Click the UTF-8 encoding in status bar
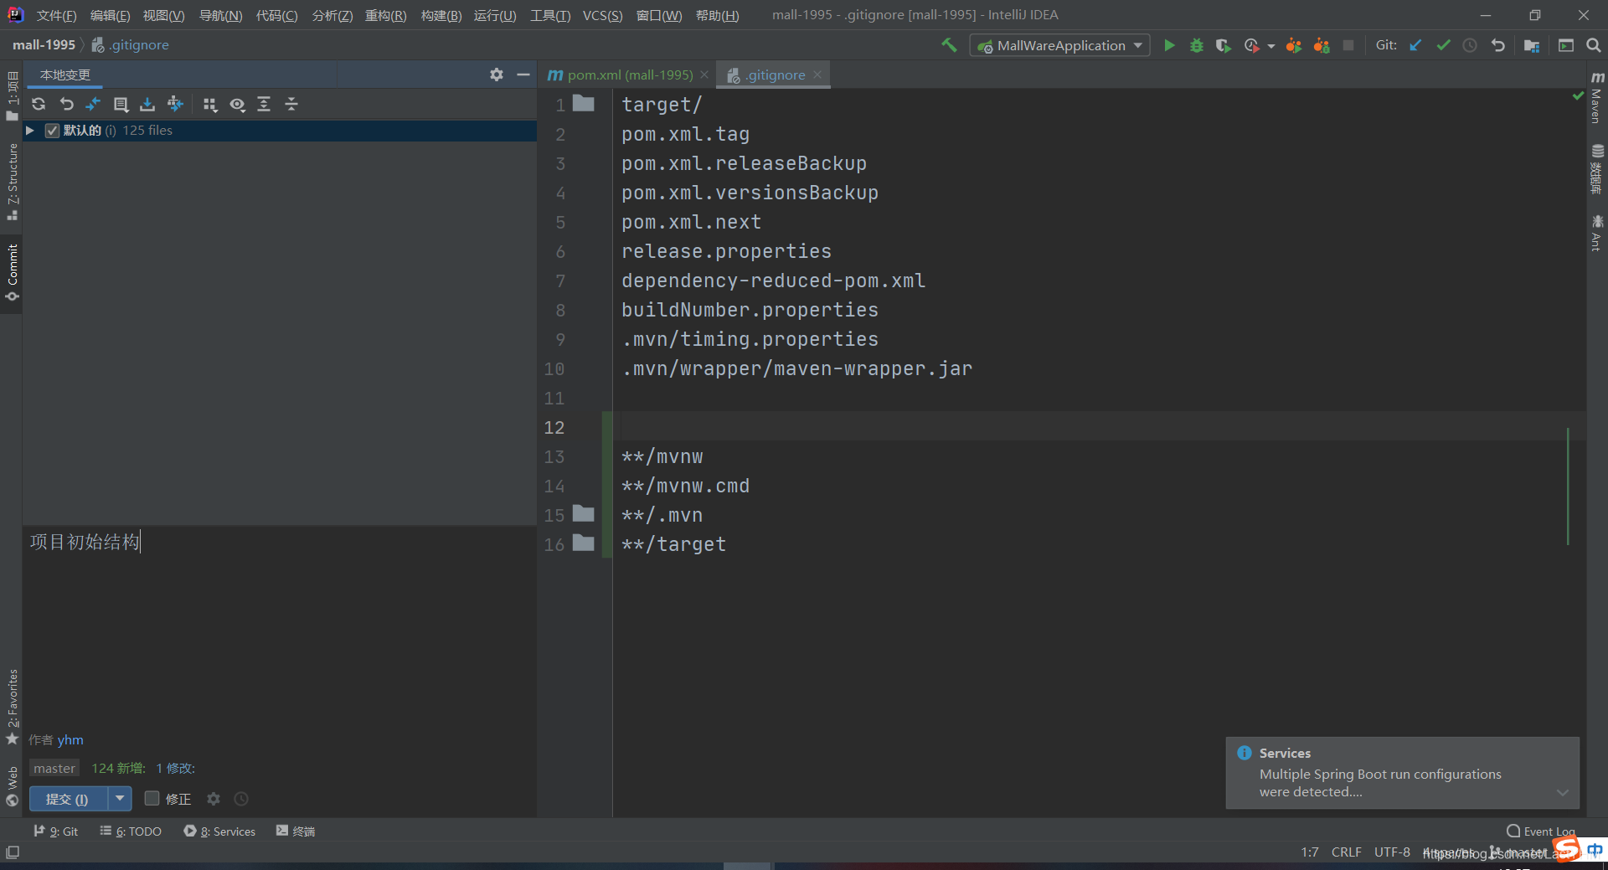Viewport: 1608px width, 870px height. (1392, 852)
